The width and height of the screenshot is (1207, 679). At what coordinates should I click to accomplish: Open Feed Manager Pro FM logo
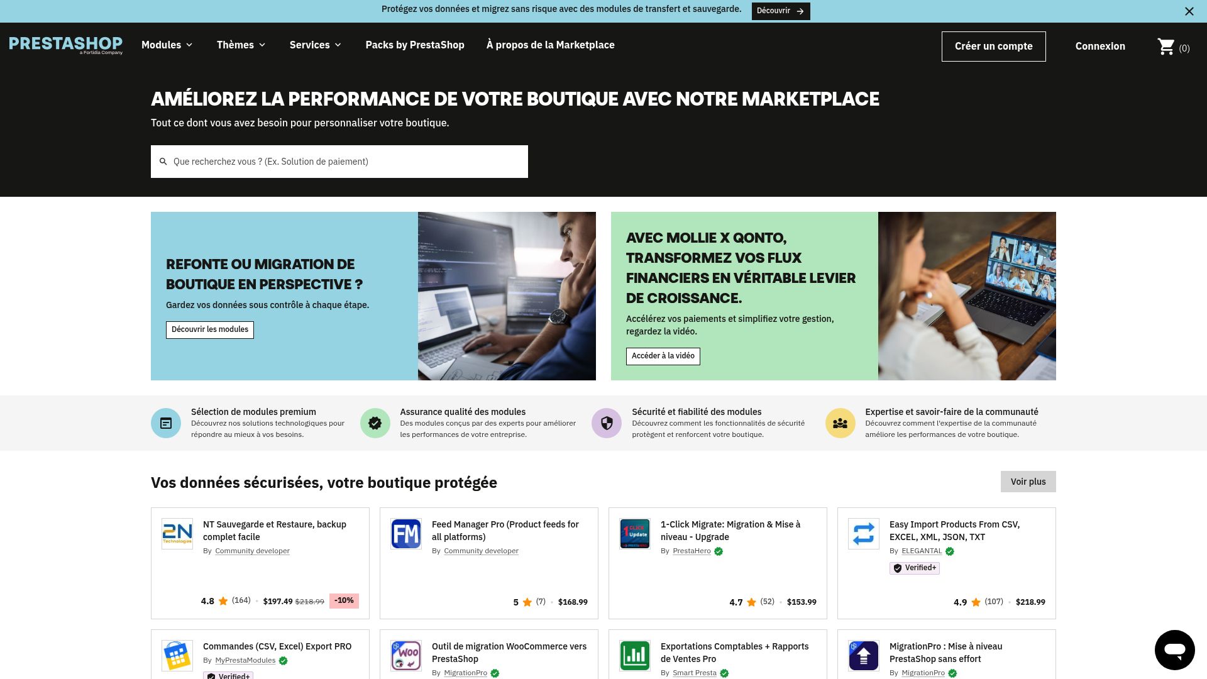coord(406,534)
